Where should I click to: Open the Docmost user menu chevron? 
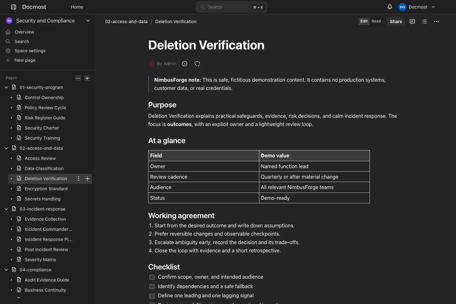[x=433, y=7]
